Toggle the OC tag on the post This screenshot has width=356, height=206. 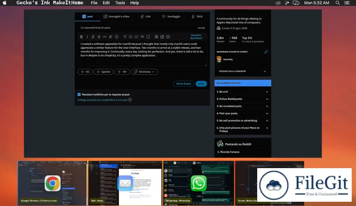tap(85, 72)
